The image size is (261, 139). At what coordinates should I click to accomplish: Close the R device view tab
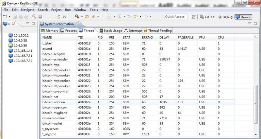pos(14,24)
